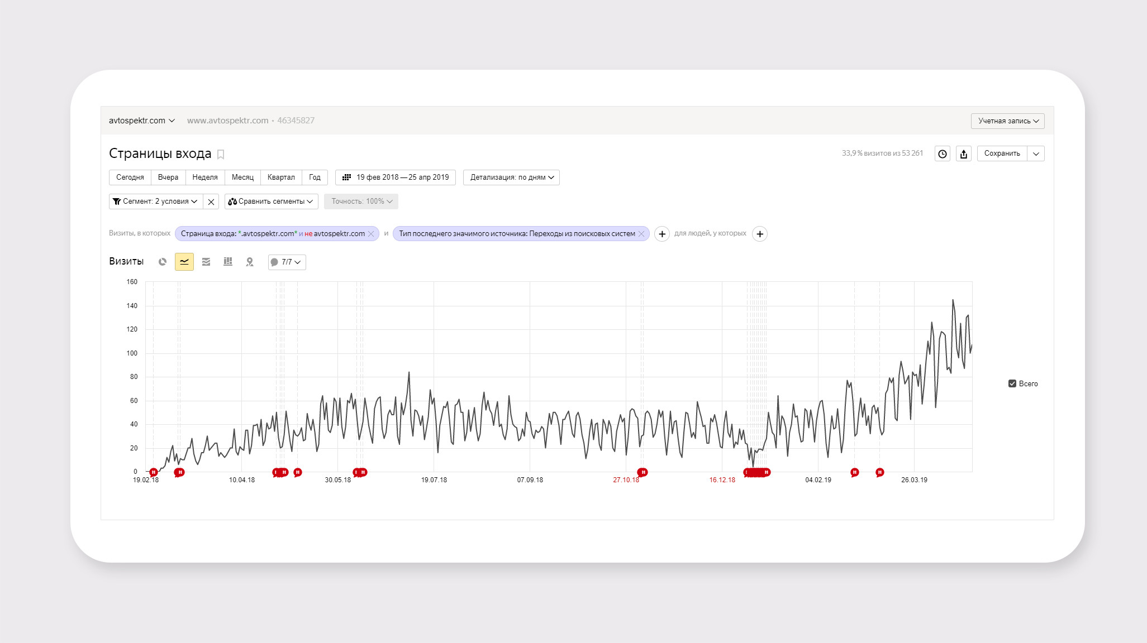Open the date range picker 19 фев 2018 — 25 апр 2019
The image size is (1147, 643).
(x=396, y=177)
